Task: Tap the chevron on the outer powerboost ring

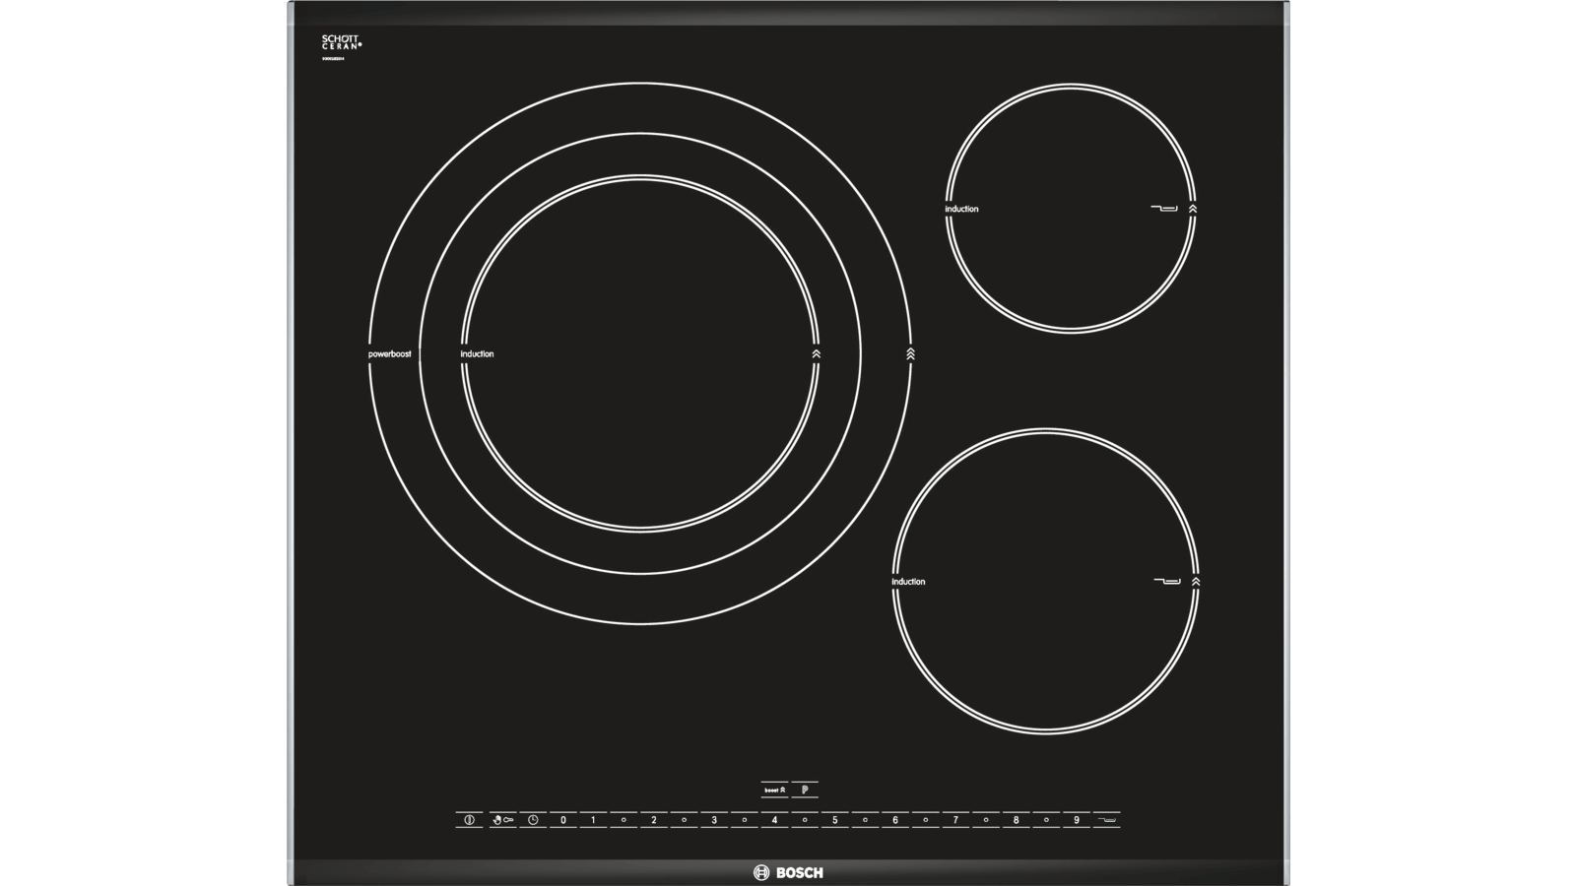Action: (911, 353)
